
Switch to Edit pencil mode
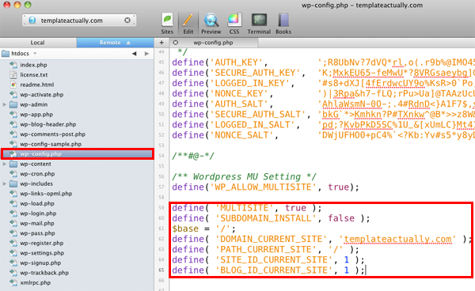click(x=188, y=20)
